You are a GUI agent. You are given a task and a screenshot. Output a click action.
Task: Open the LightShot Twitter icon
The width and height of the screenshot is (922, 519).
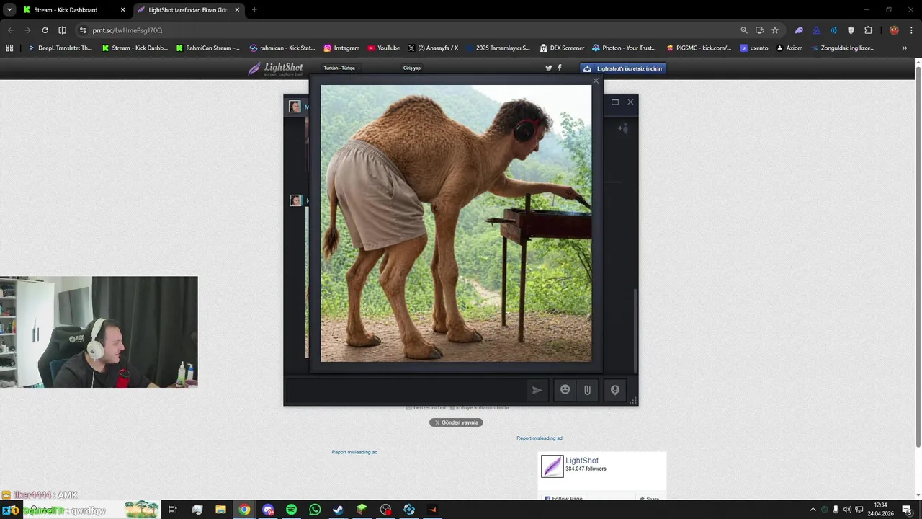(x=549, y=68)
